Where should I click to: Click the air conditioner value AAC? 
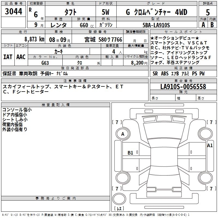21,57
